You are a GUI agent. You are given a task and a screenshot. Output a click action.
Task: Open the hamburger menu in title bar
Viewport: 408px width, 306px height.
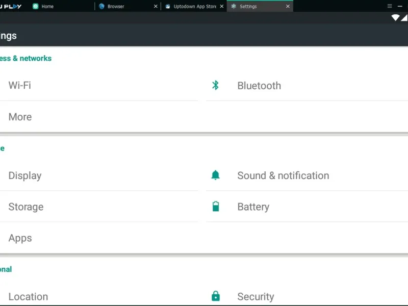coord(390,6)
